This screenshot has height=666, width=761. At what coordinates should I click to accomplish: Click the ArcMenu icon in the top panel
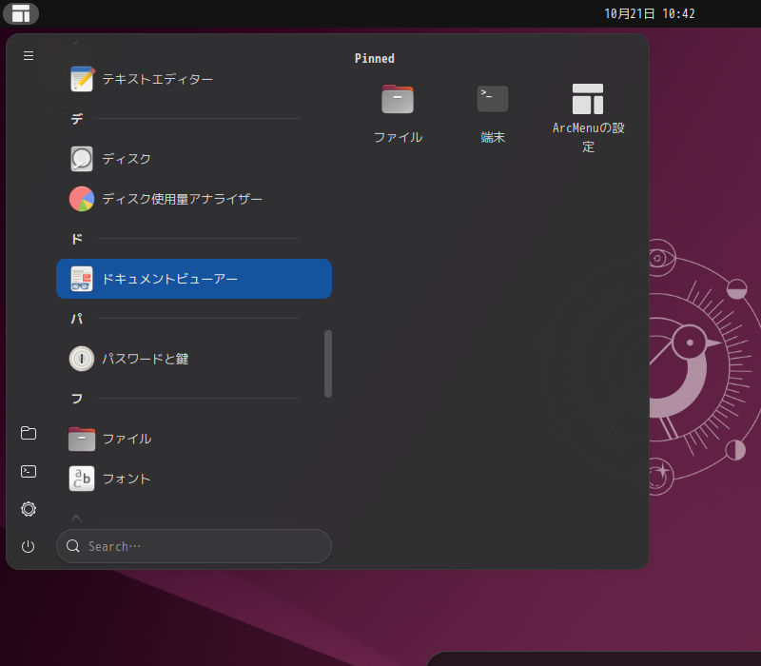(x=21, y=13)
